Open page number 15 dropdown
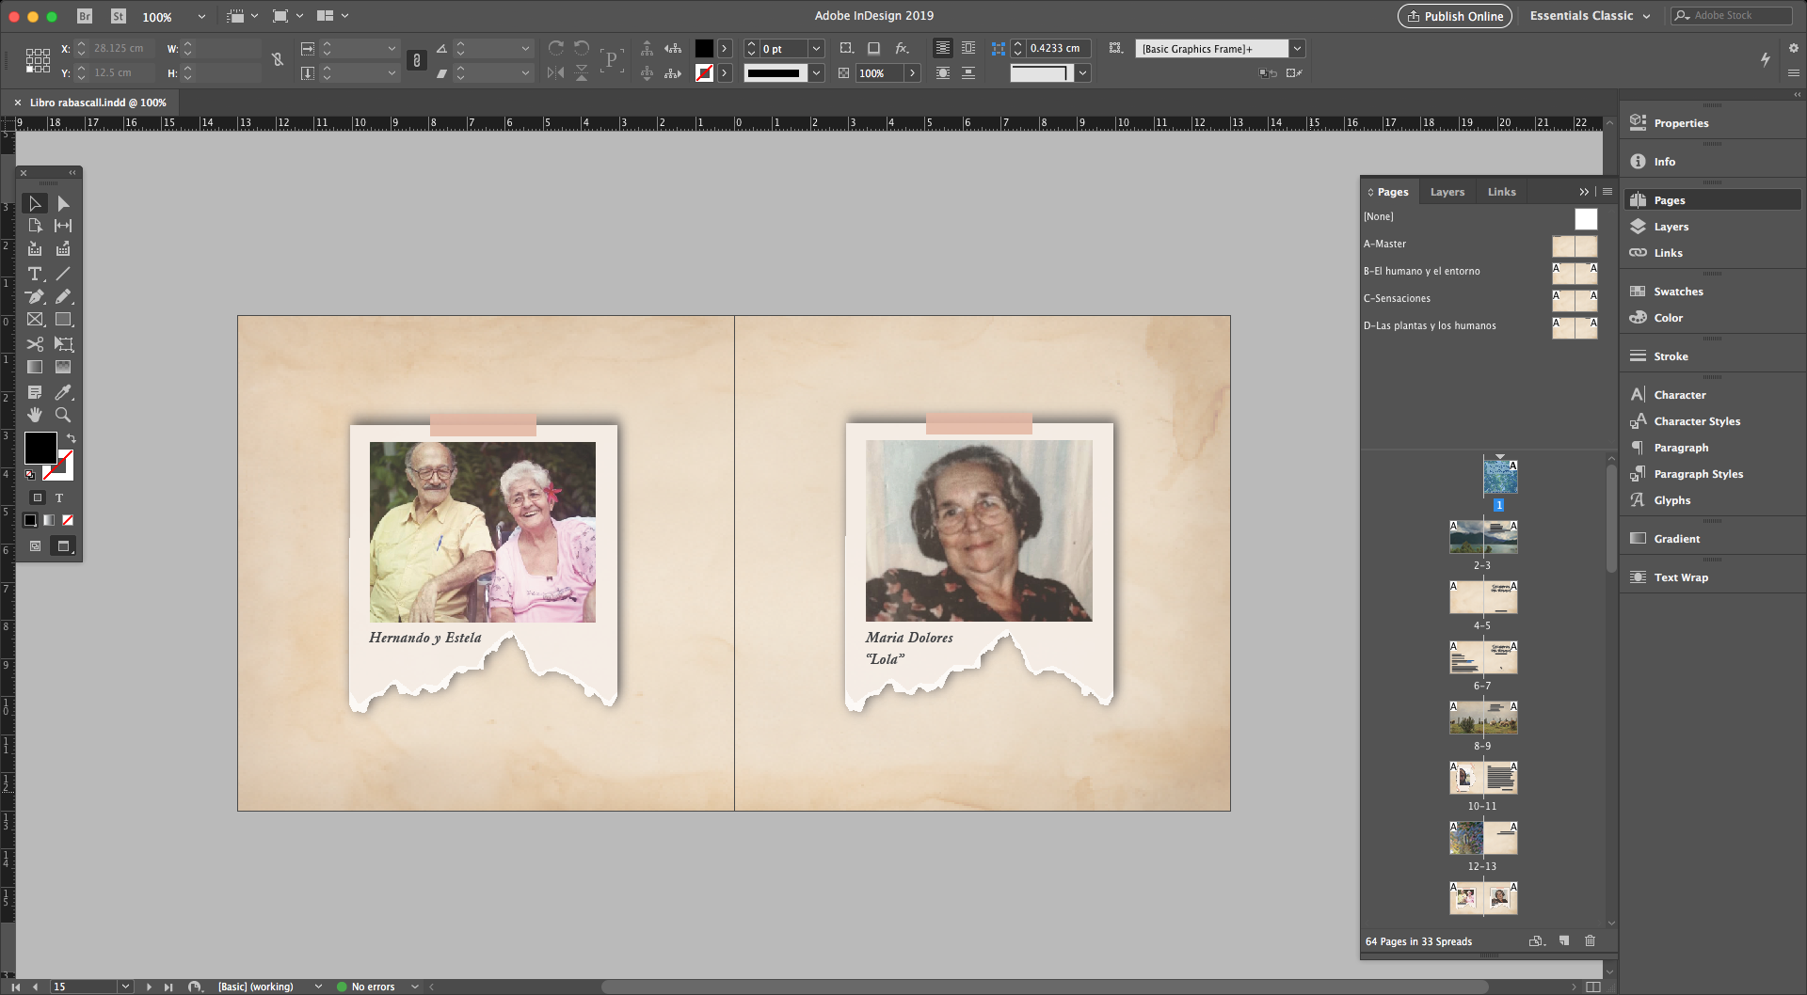This screenshot has height=995, width=1807. [x=125, y=986]
